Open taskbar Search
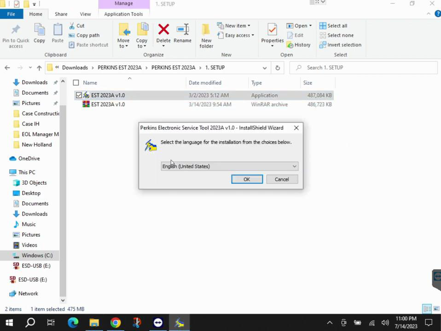The image size is (441, 331). coord(30,323)
